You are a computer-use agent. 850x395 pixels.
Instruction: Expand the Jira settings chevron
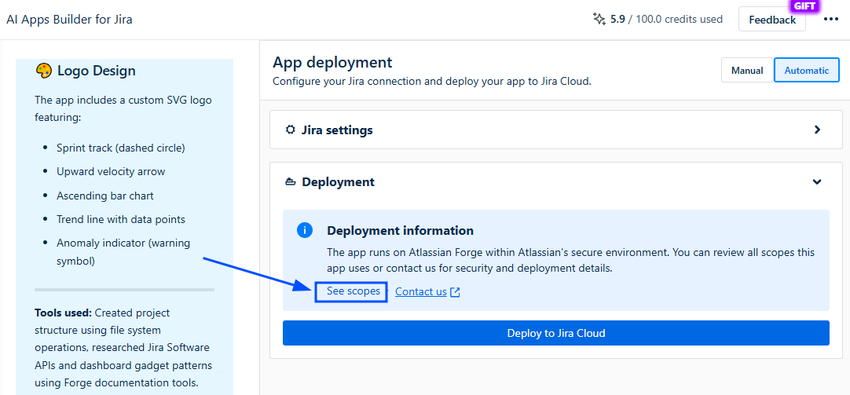point(817,130)
